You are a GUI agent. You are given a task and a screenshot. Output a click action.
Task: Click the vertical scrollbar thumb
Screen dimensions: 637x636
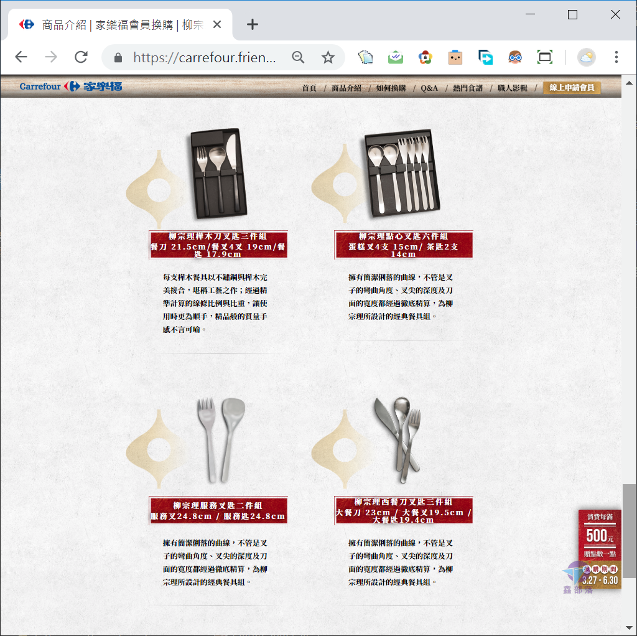tap(630, 531)
